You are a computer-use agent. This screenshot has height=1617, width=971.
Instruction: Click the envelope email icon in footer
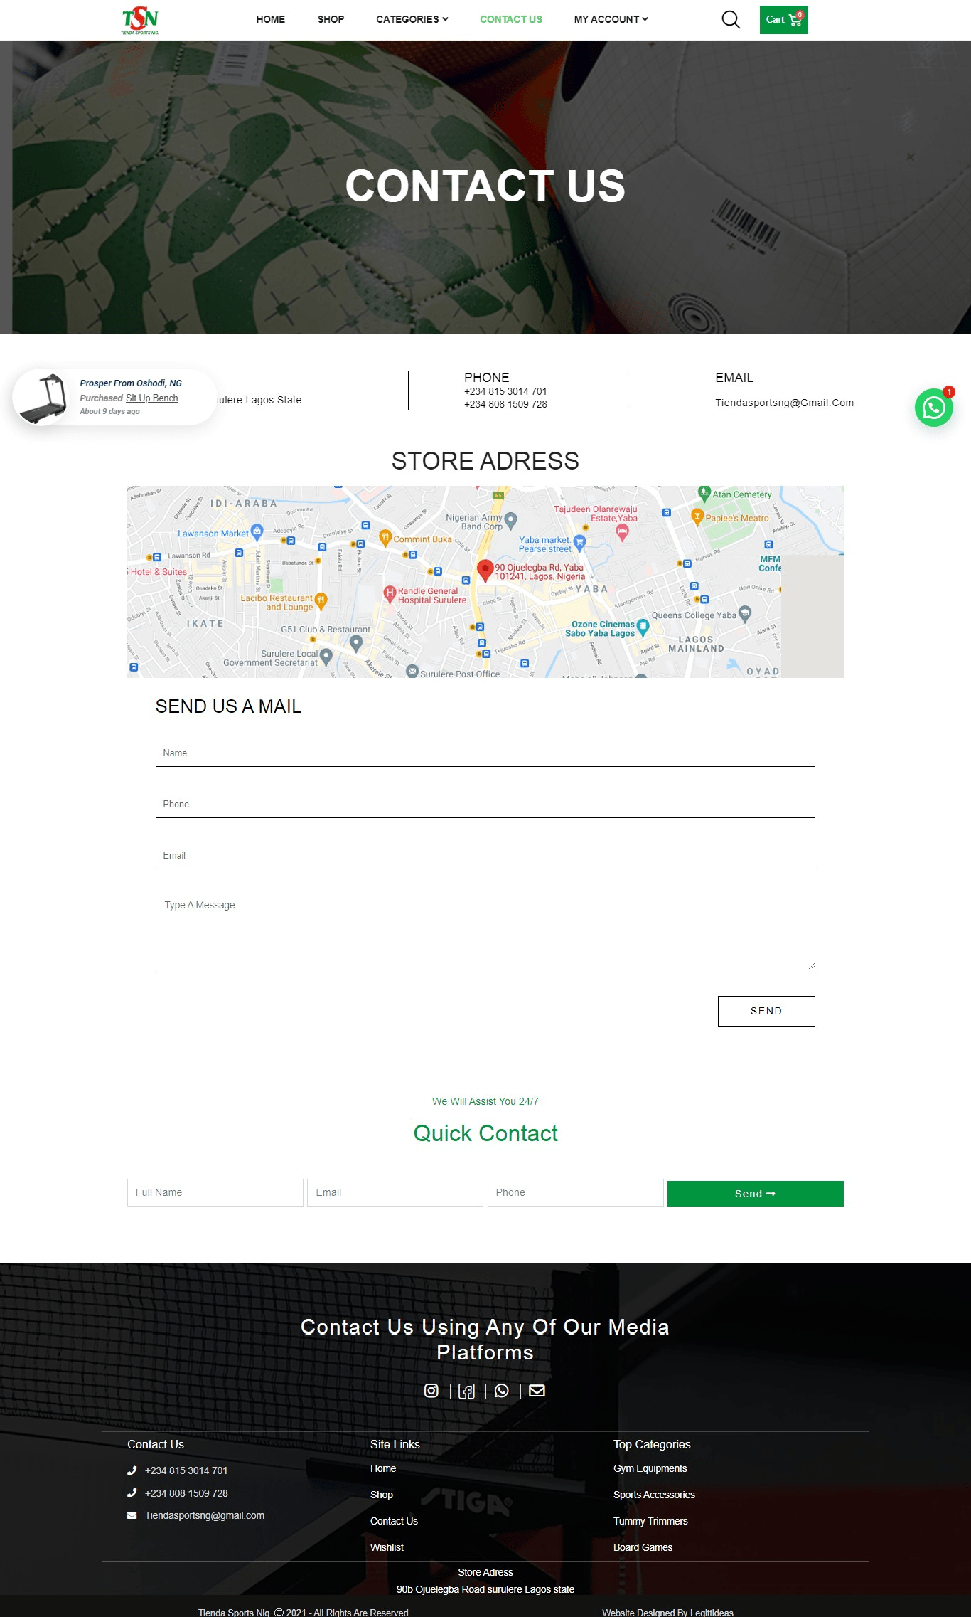(x=537, y=1391)
